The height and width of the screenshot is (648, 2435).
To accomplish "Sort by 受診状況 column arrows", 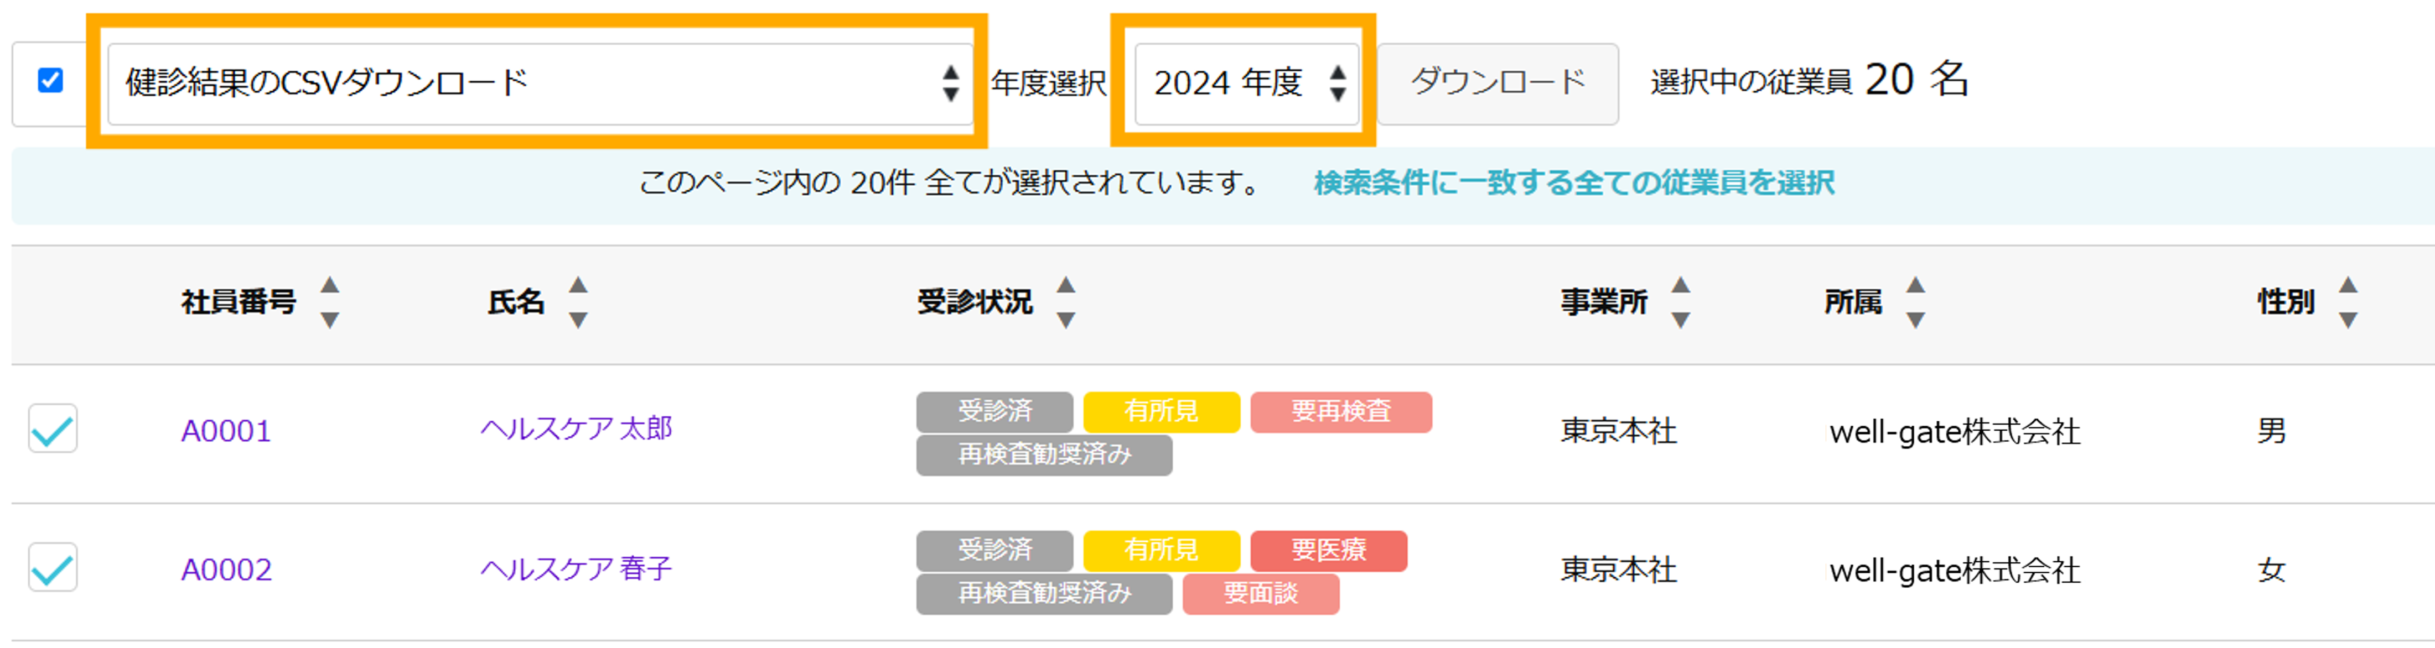I will pyautogui.click(x=1065, y=302).
